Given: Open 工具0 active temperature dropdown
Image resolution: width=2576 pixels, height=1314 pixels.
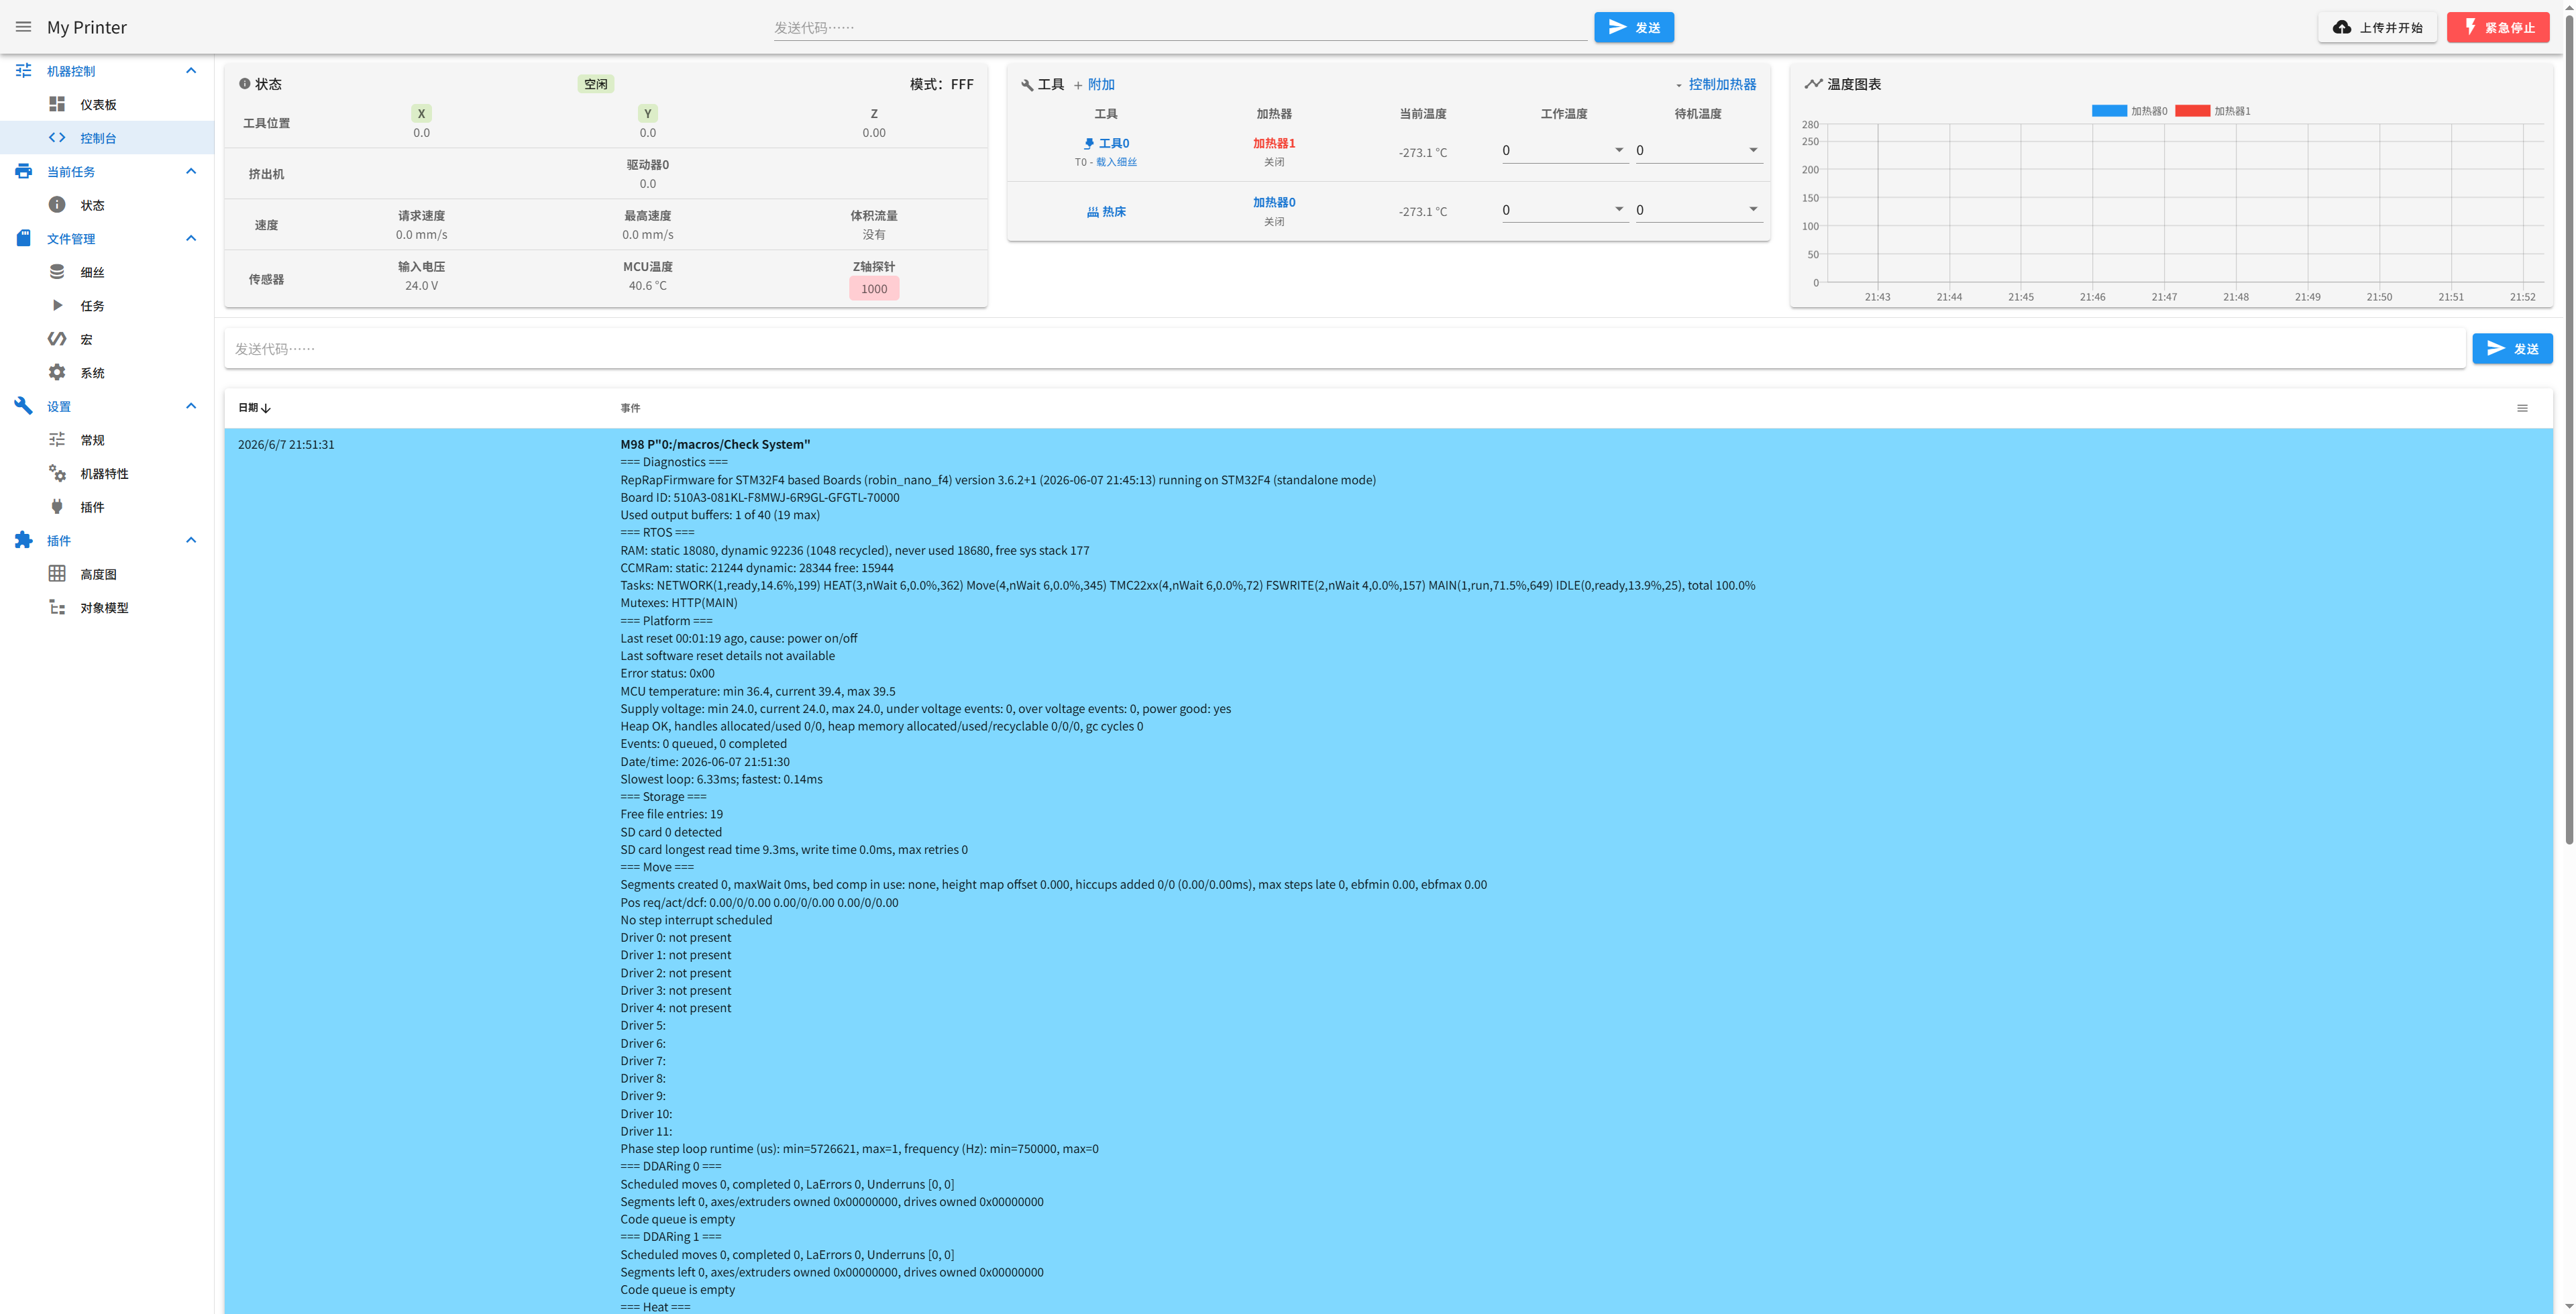Looking at the screenshot, I should click(x=1564, y=151).
